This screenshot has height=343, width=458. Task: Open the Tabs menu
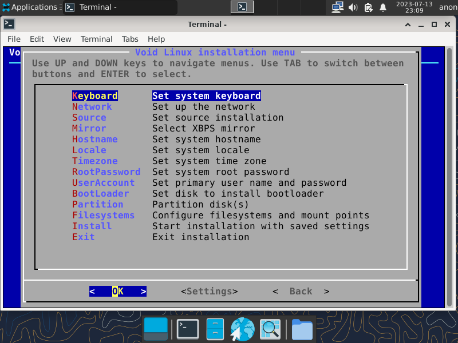click(130, 39)
